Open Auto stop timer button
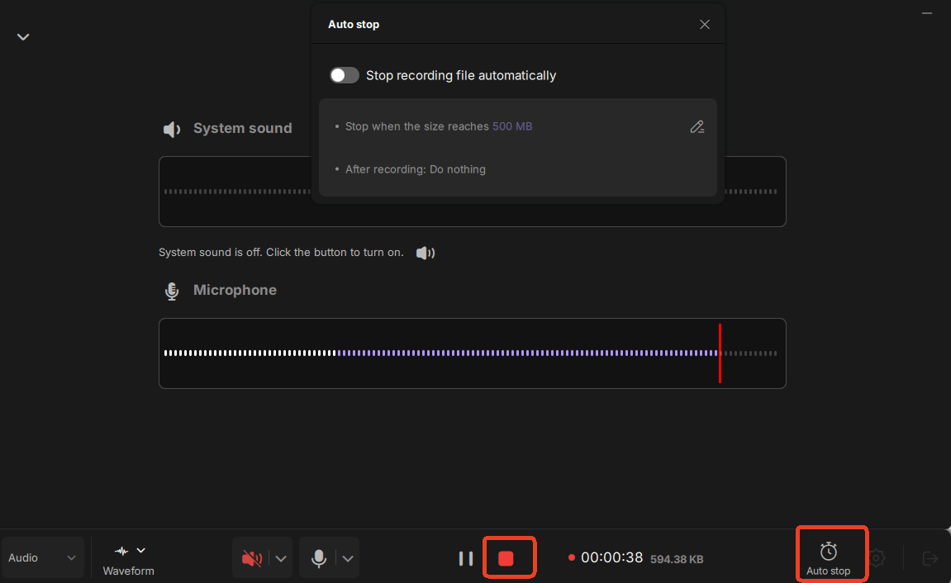 tap(829, 558)
